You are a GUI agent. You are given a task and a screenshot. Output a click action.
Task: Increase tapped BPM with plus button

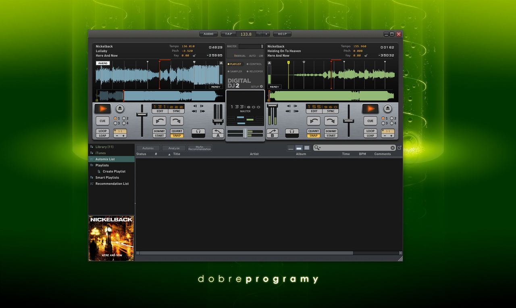coord(266,34)
